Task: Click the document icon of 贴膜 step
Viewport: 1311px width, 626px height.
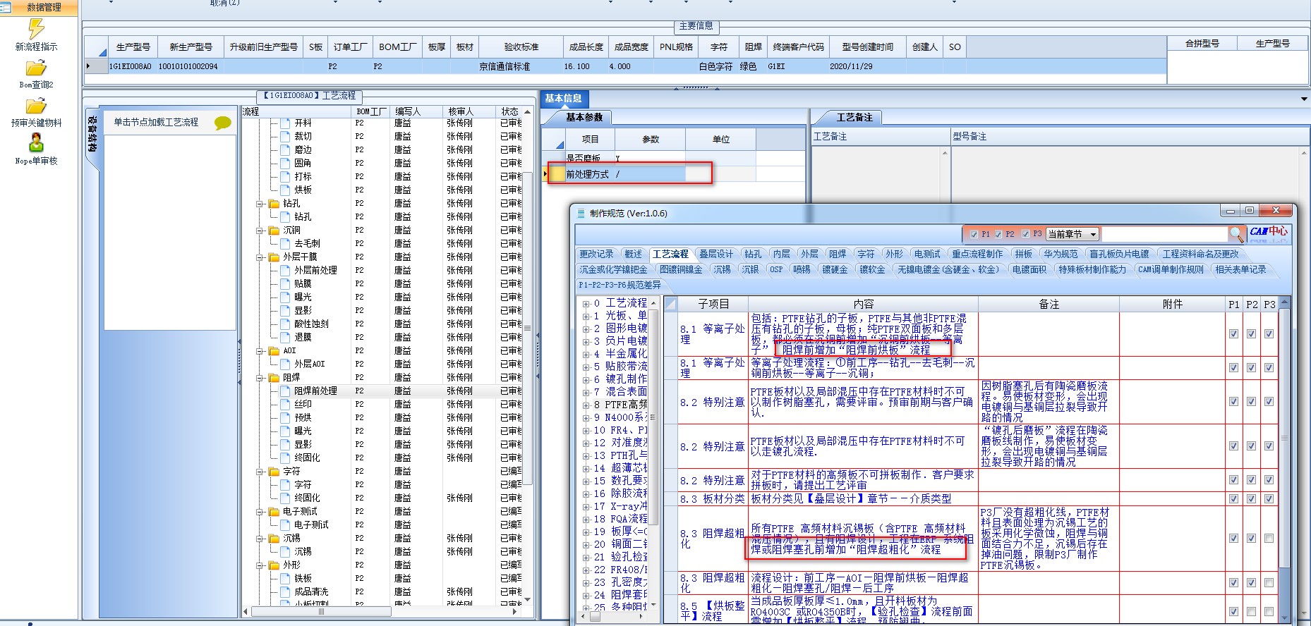Action: click(286, 284)
